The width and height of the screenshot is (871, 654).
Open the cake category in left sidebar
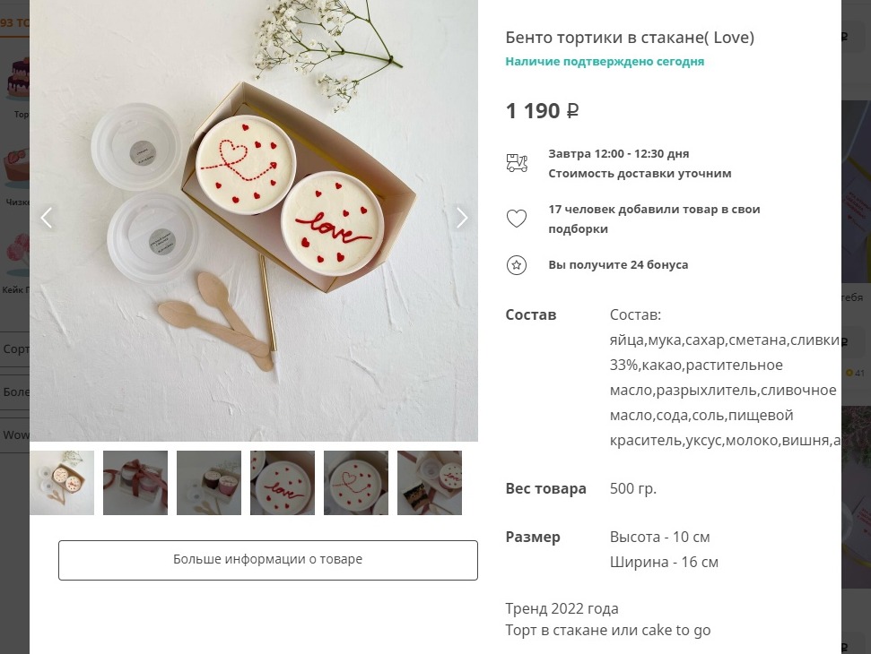click(x=15, y=83)
